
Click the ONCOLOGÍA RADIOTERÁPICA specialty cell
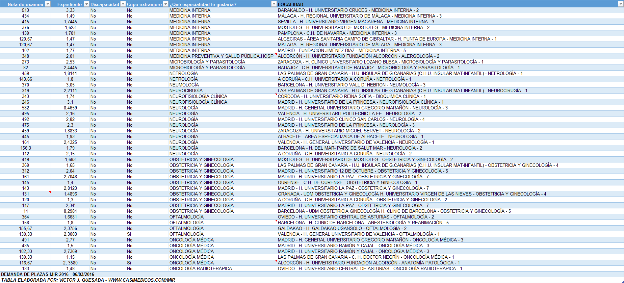pos(223,268)
